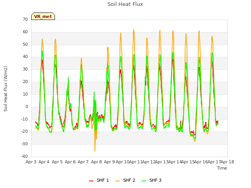Click the 0 y-axis tick label
Image resolution: width=251 pixels, height=188 pixels.
27,107
